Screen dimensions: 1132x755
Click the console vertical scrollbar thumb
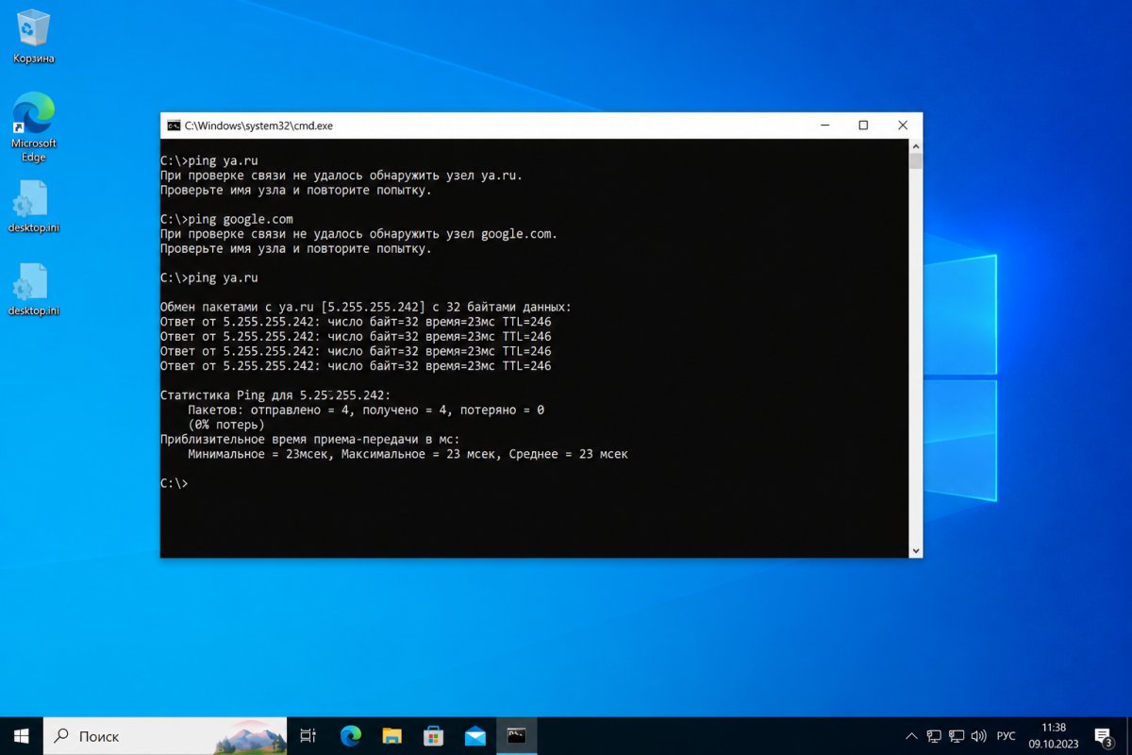click(915, 161)
